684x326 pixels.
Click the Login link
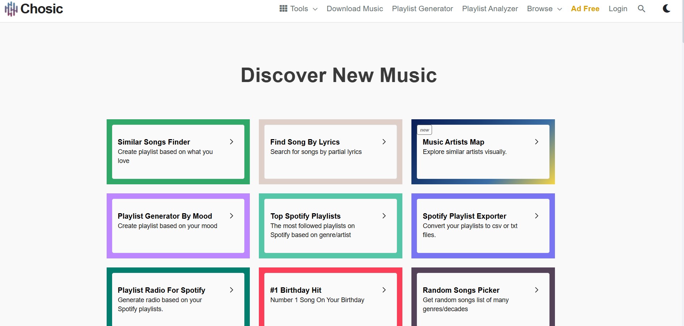[x=618, y=9]
